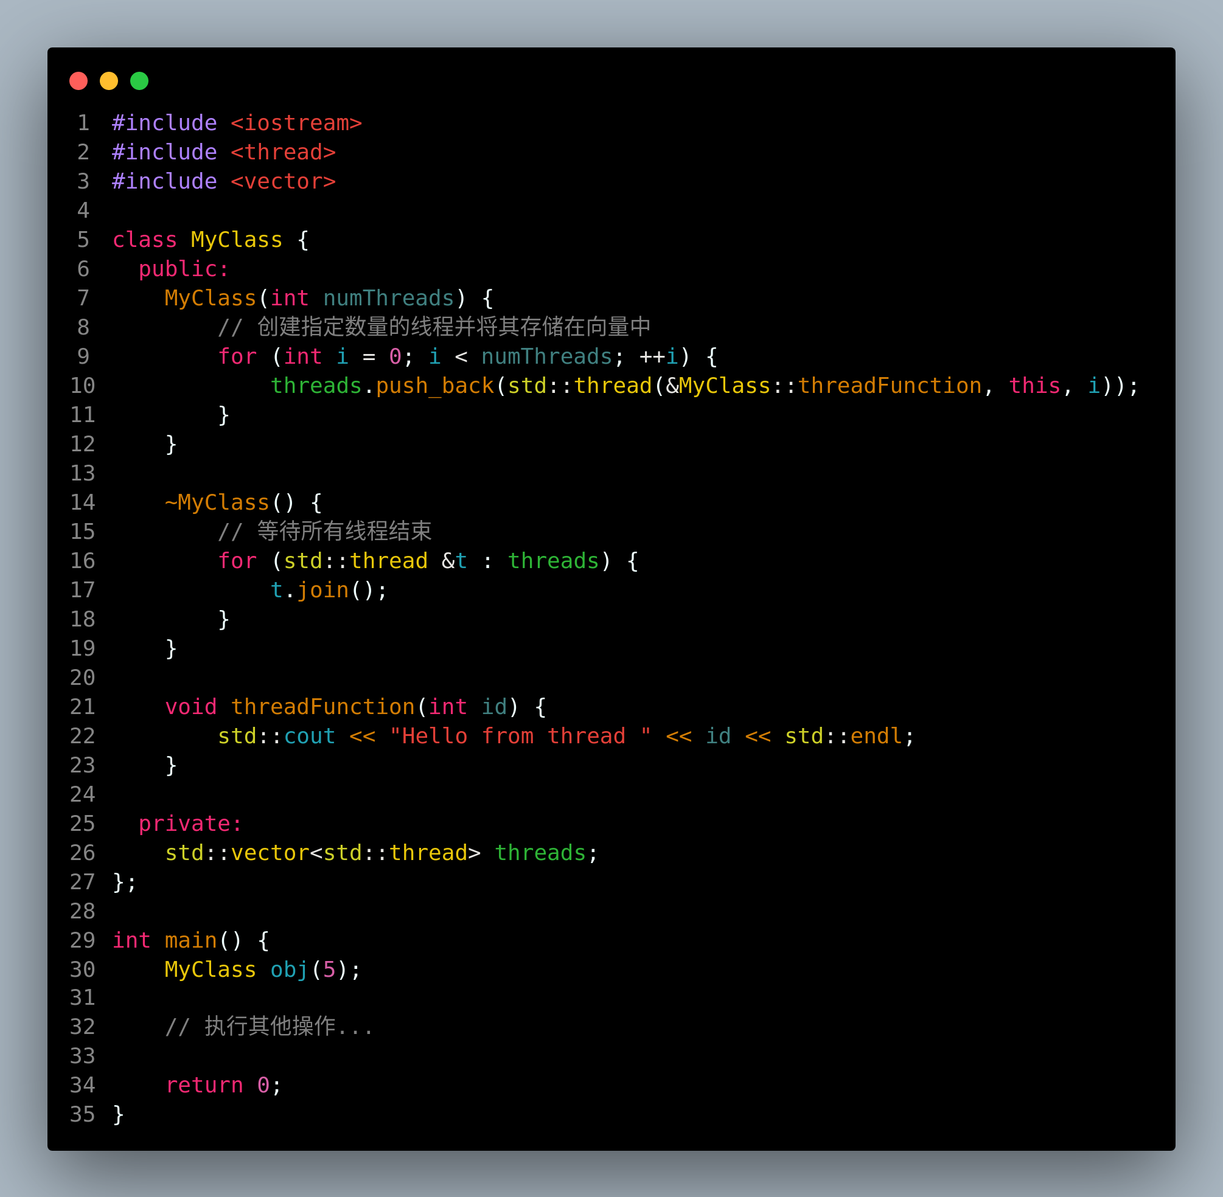The width and height of the screenshot is (1223, 1197).
Task: Click the green maximize window dot
Action: tap(139, 81)
